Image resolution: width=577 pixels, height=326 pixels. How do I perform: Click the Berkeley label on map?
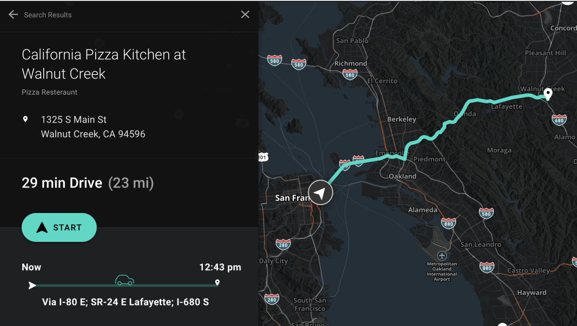[x=401, y=119]
